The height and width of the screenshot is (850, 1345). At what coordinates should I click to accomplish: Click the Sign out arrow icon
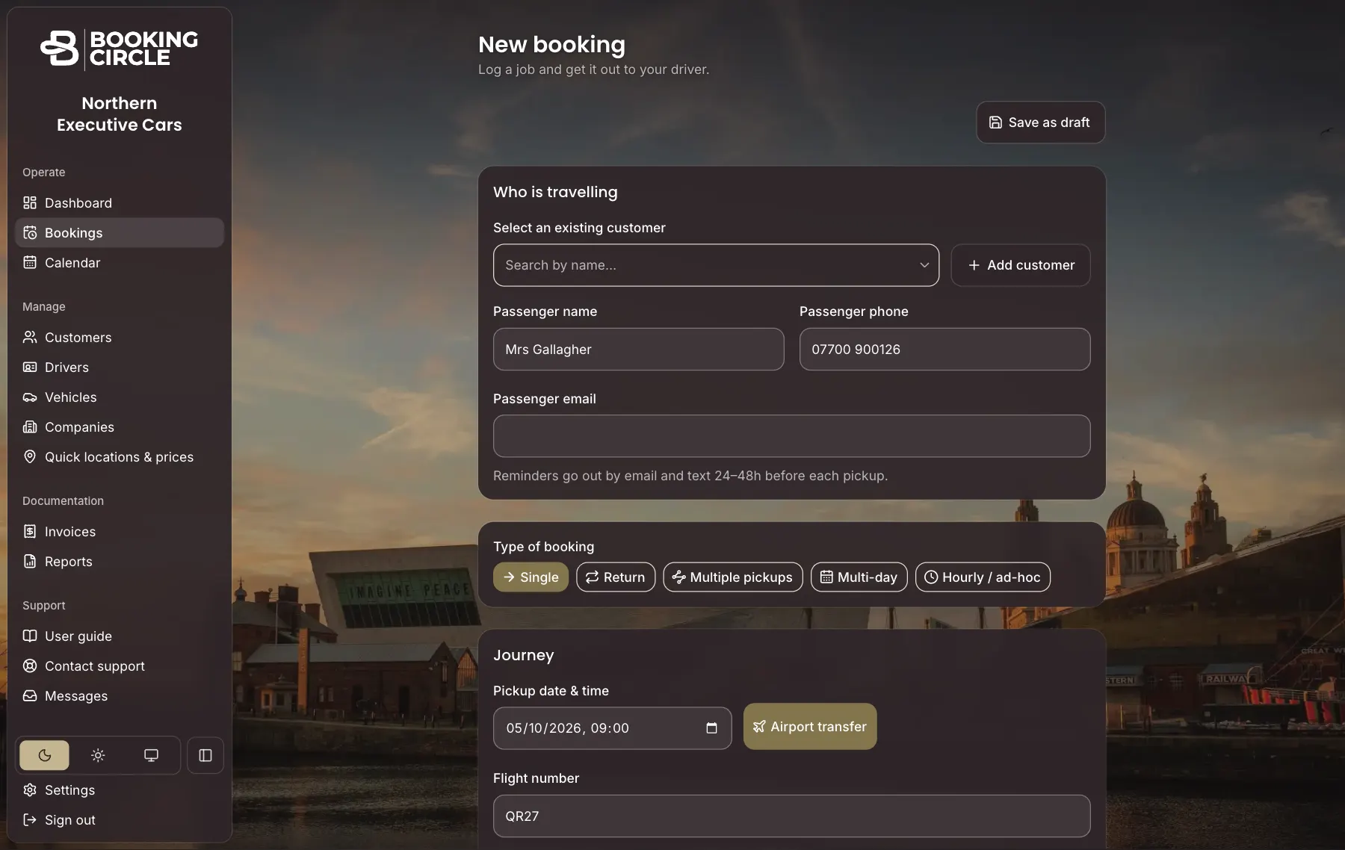(30, 820)
